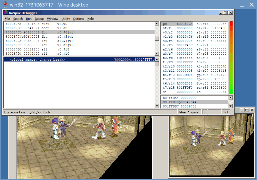Open the Search menu
Screen dimensions: 257x180
[x=18, y=19]
